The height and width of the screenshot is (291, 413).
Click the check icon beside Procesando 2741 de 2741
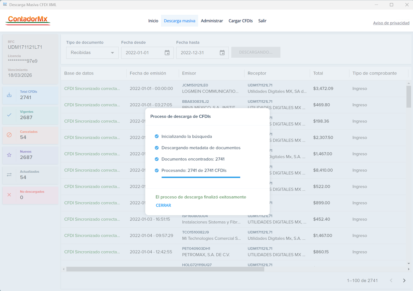tap(157, 170)
